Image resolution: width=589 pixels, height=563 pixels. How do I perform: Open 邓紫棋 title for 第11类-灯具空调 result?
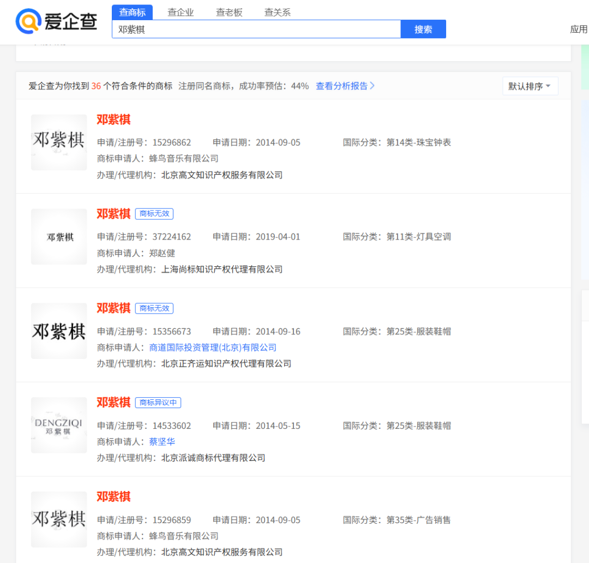tap(113, 214)
